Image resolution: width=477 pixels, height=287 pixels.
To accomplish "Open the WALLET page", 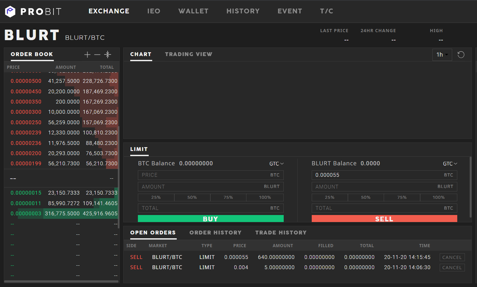I will (x=193, y=11).
